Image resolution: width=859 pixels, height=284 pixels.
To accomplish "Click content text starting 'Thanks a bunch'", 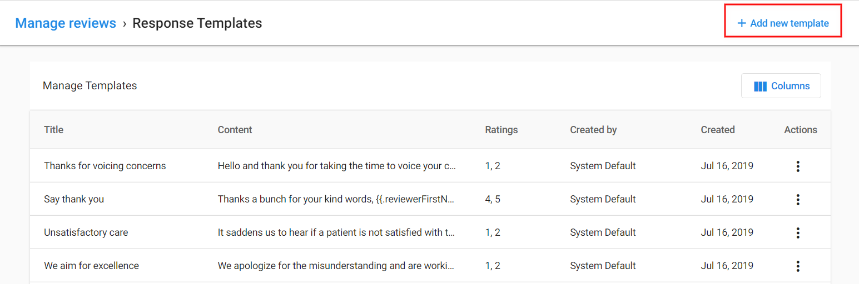I will pyautogui.click(x=336, y=199).
